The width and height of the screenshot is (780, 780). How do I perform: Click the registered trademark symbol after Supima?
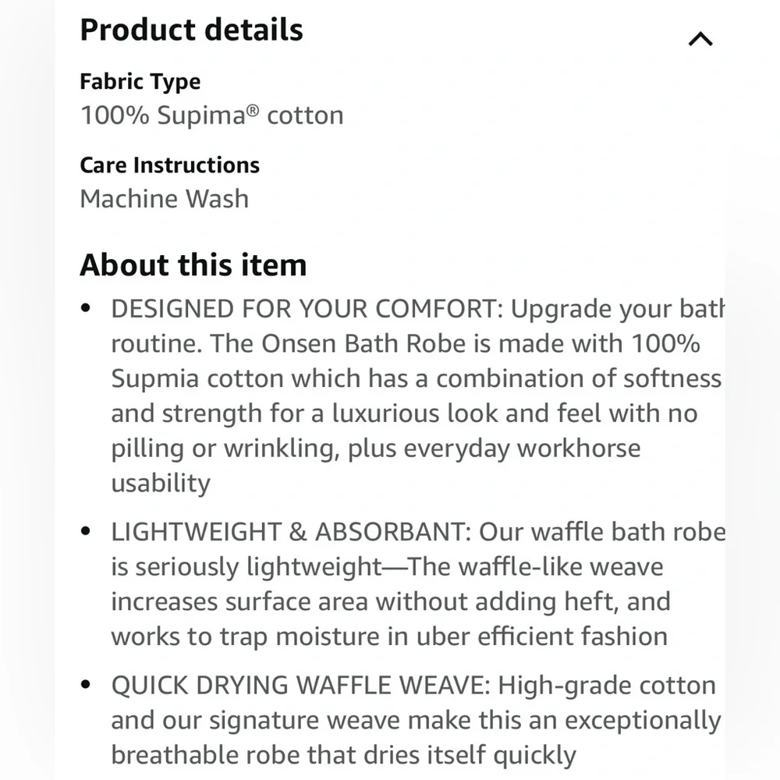pyautogui.click(x=252, y=111)
